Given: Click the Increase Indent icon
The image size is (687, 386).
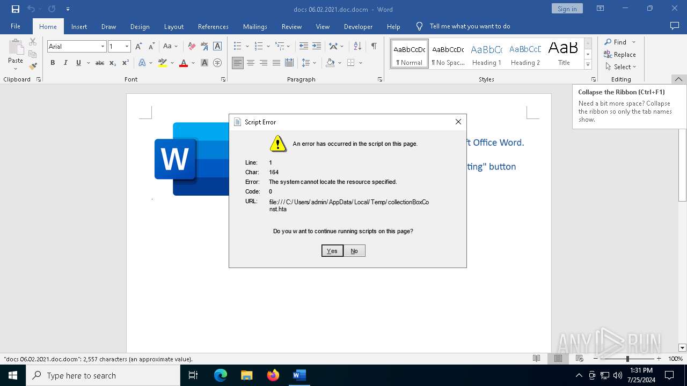Looking at the screenshot, I should click(317, 47).
